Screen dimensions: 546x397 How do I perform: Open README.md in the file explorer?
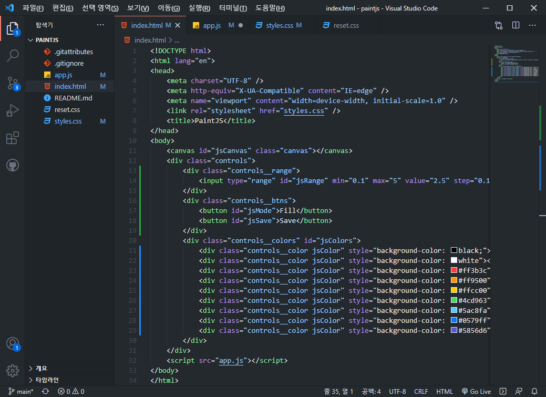pyautogui.click(x=70, y=98)
